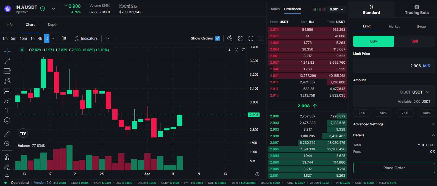437x186 pixels.
Task: Enter fullscreen chart mode
Action: pyautogui.click(x=251, y=38)
